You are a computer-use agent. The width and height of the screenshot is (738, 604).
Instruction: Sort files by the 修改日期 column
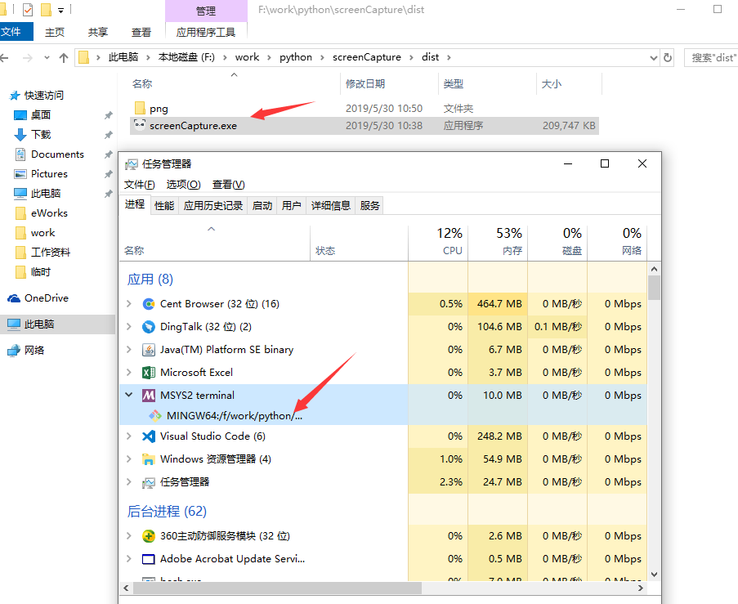coord(389,84)
